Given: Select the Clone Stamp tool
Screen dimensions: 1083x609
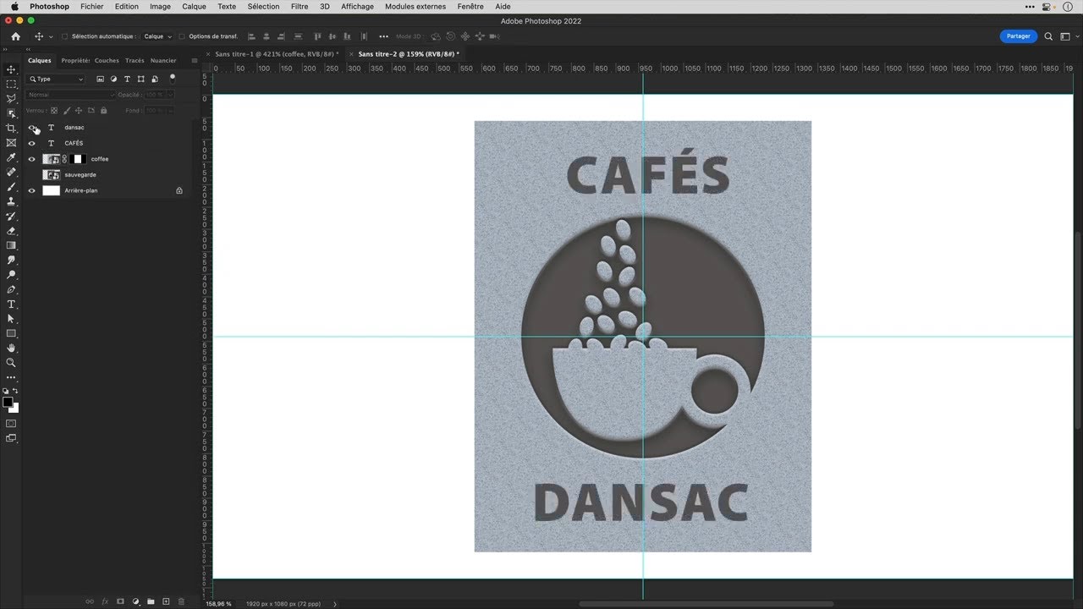Looking at the screenshot, I should point(11,201).
